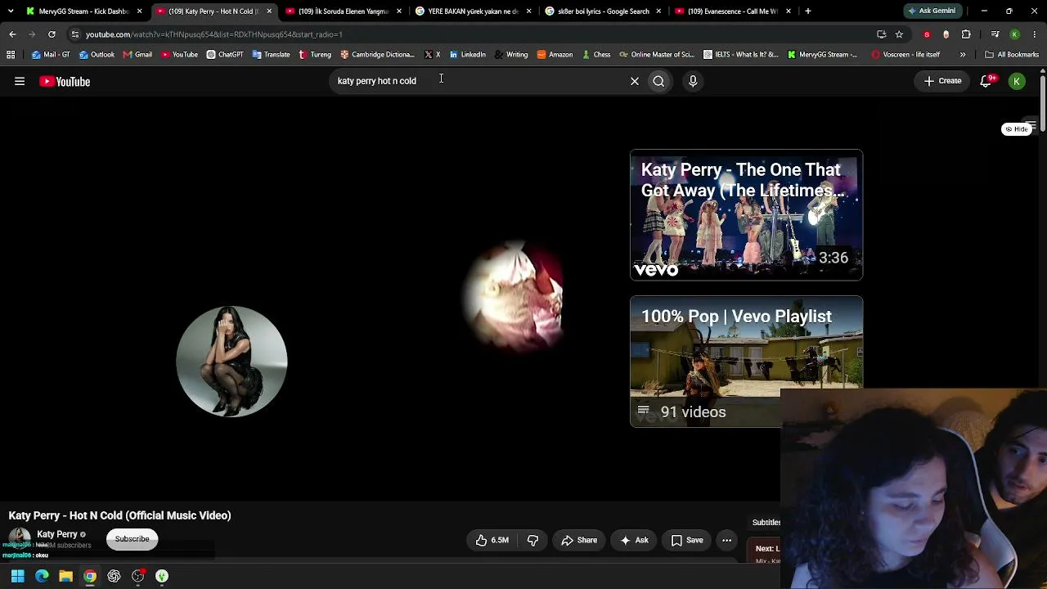Share the Hot N Cold video

(x=579, y=540)
